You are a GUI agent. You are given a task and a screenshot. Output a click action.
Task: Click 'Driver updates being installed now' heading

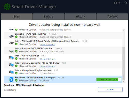64,25
